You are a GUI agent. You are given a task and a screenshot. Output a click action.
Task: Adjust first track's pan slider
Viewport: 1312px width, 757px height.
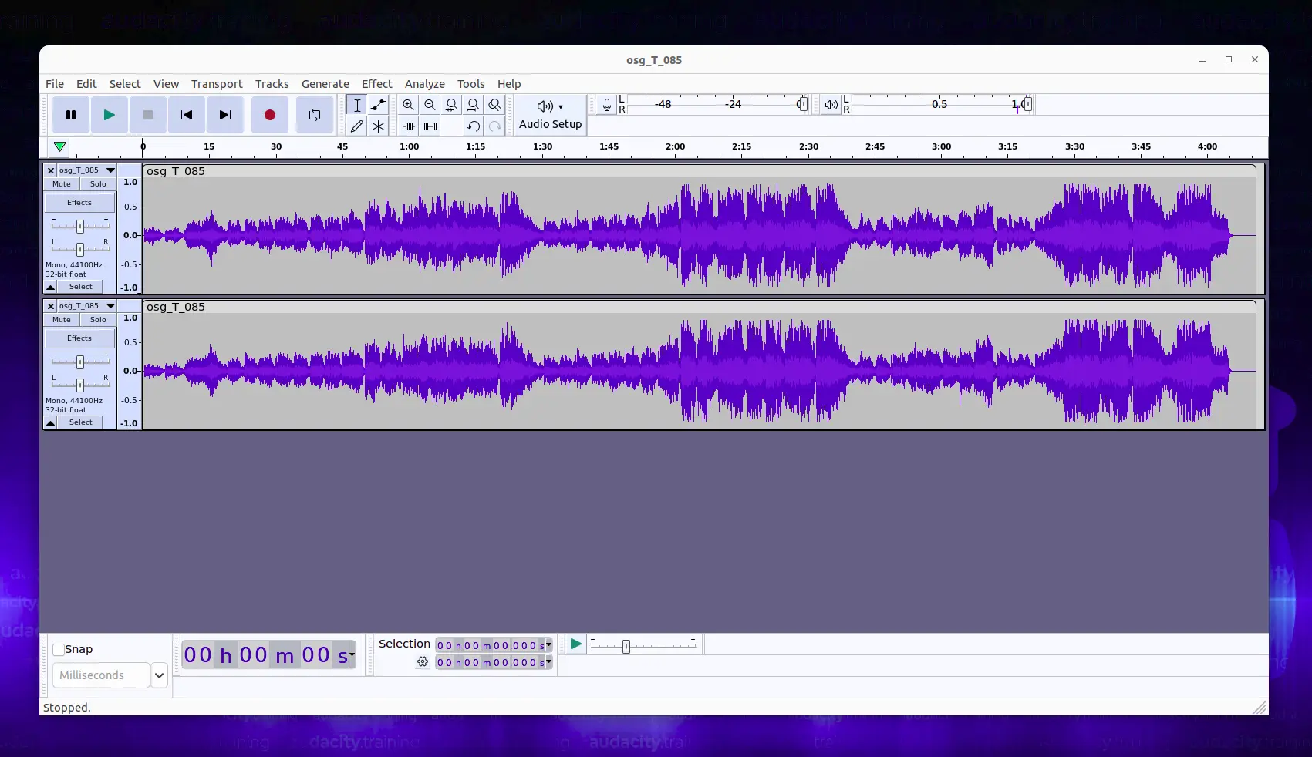pos(80,249)
